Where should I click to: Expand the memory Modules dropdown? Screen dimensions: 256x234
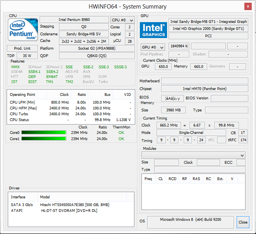coord(193,155)
